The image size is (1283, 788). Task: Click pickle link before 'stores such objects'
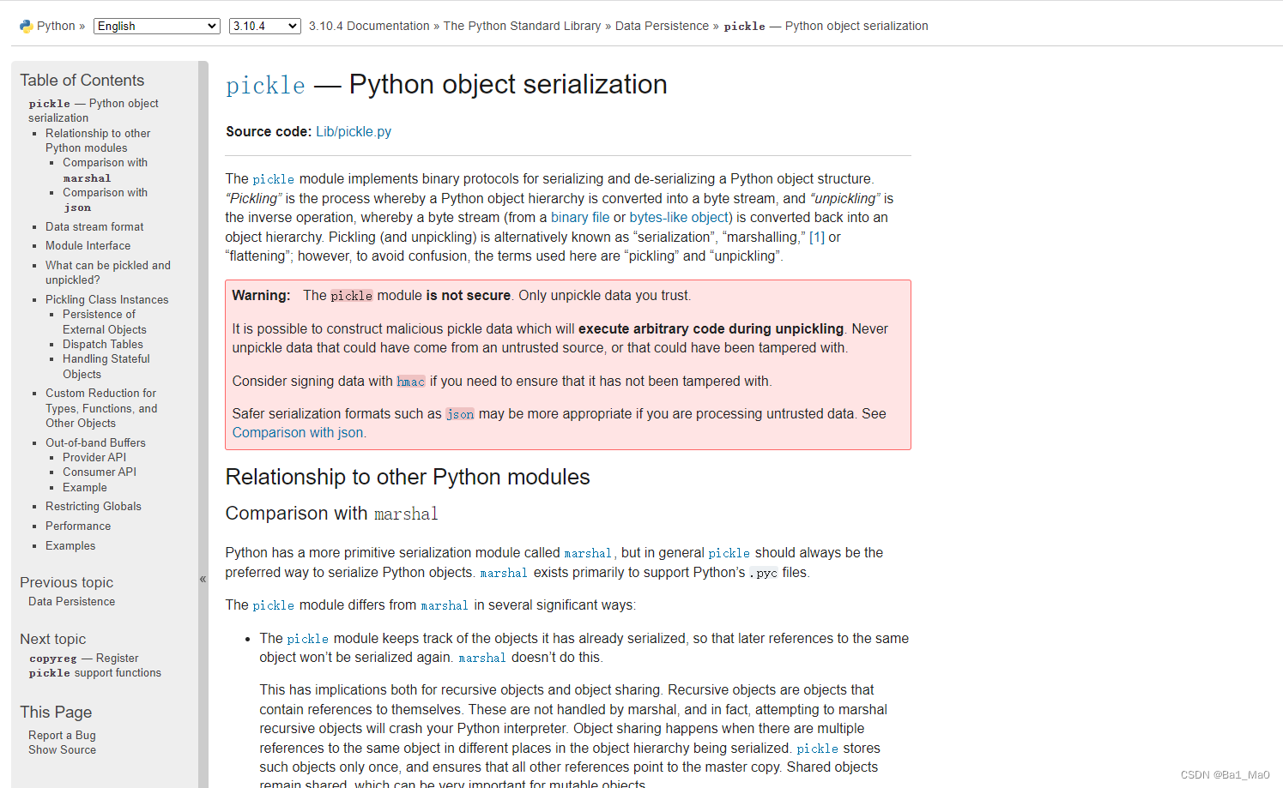point(817,749)
